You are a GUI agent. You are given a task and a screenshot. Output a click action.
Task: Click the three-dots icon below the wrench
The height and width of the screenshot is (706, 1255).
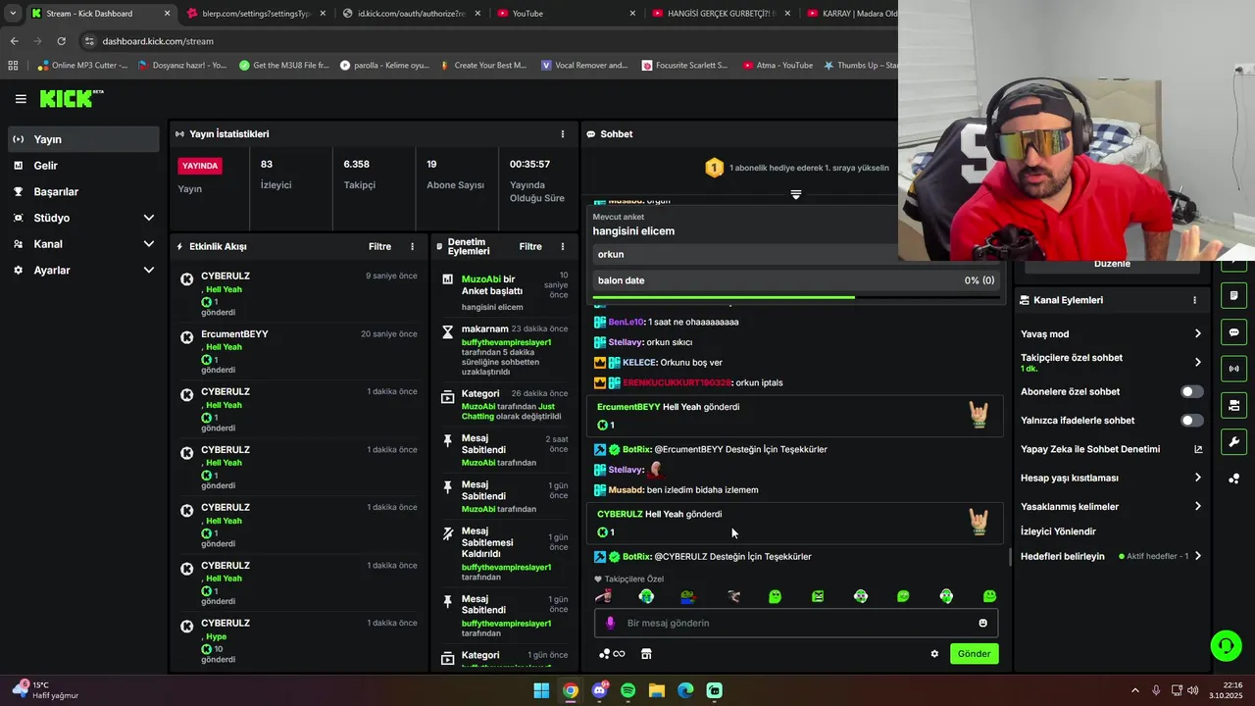pos(1233,479)
